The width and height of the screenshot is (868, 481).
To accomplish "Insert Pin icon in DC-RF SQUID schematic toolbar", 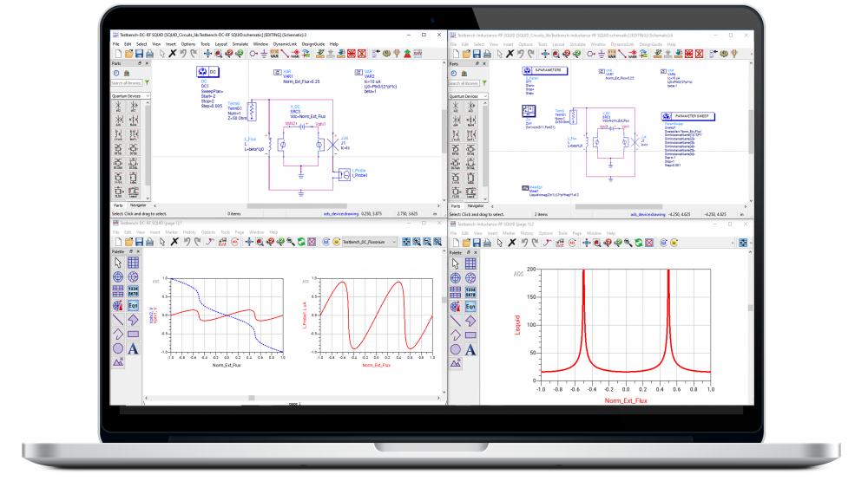I will tap(253, 54).
